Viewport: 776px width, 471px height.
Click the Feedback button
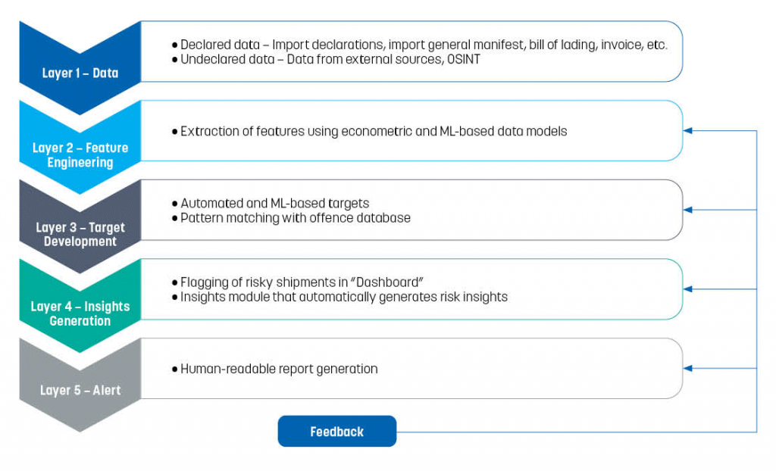coord(337,432)
